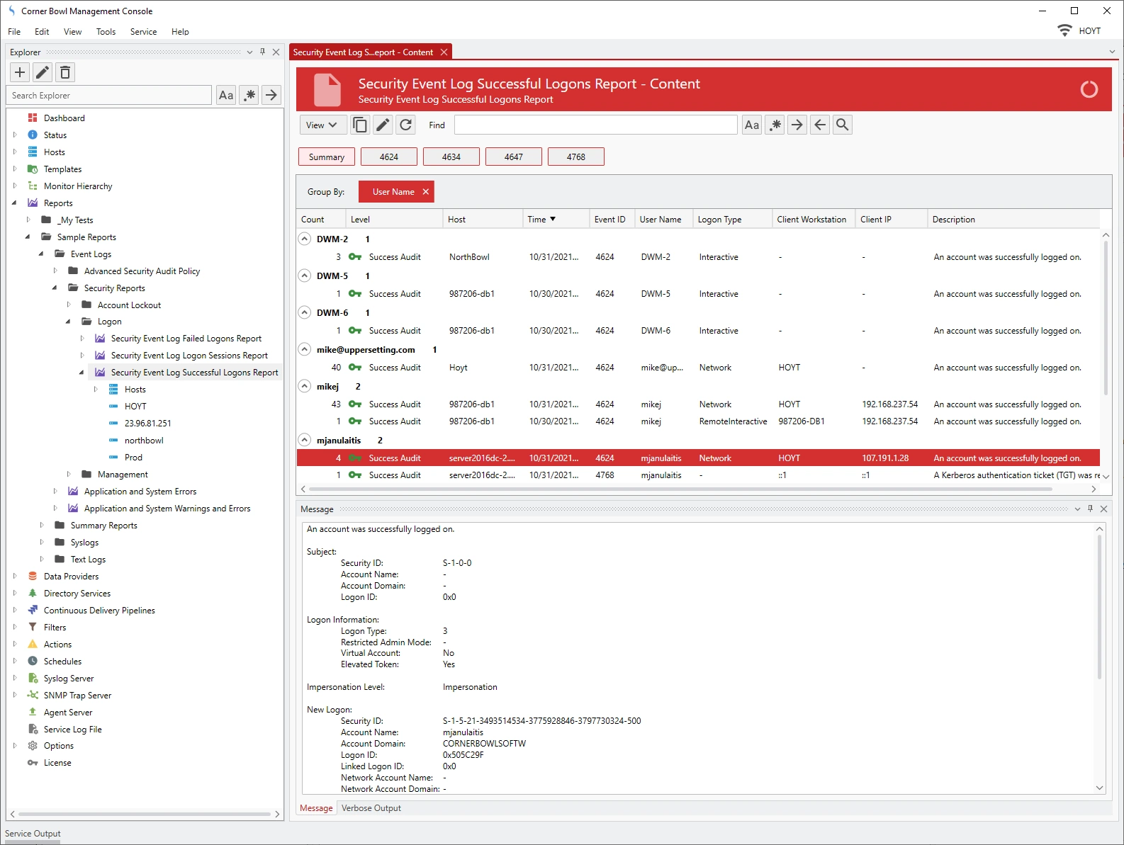Expand the Data Providers tree node

[15, 577]
